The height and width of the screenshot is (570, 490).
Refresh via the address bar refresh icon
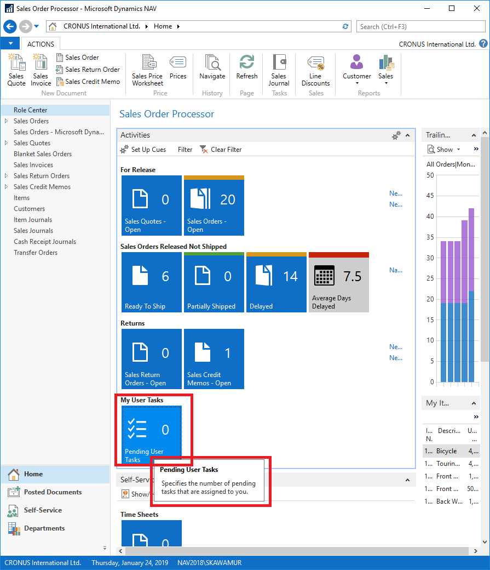(x=345, y=26)
